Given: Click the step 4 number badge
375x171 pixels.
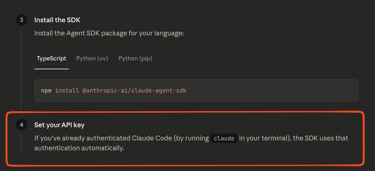Looking at the screenshot, I should [21, 125].
